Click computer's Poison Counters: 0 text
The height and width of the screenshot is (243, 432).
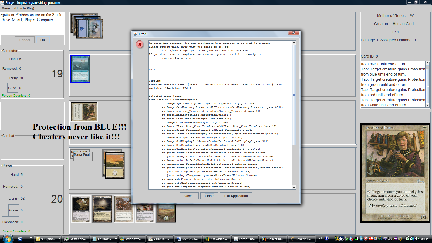(16, 96)
